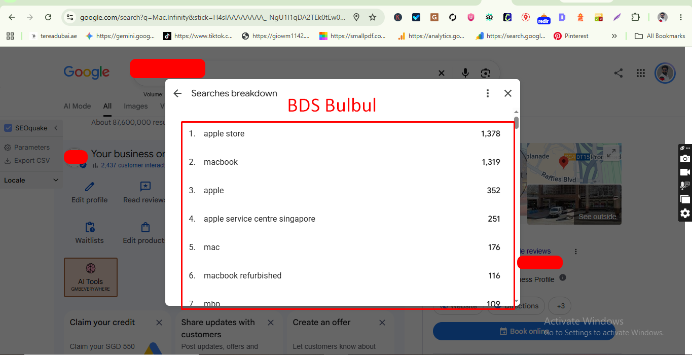Select the All search tab
The image size is (692, 355).
(x=107, y=106)
